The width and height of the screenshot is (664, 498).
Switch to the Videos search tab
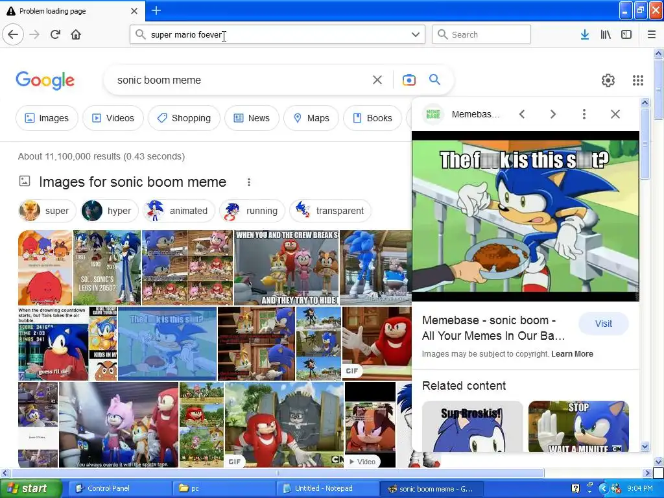point(113,118)
